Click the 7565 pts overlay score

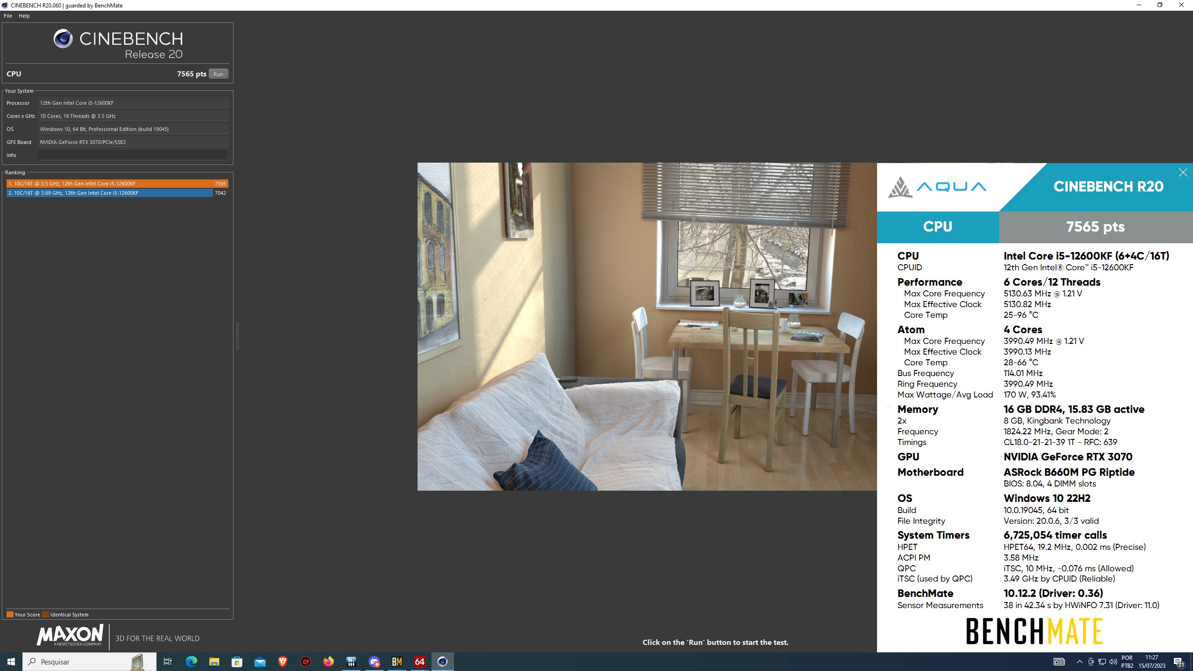point(1096,227)
